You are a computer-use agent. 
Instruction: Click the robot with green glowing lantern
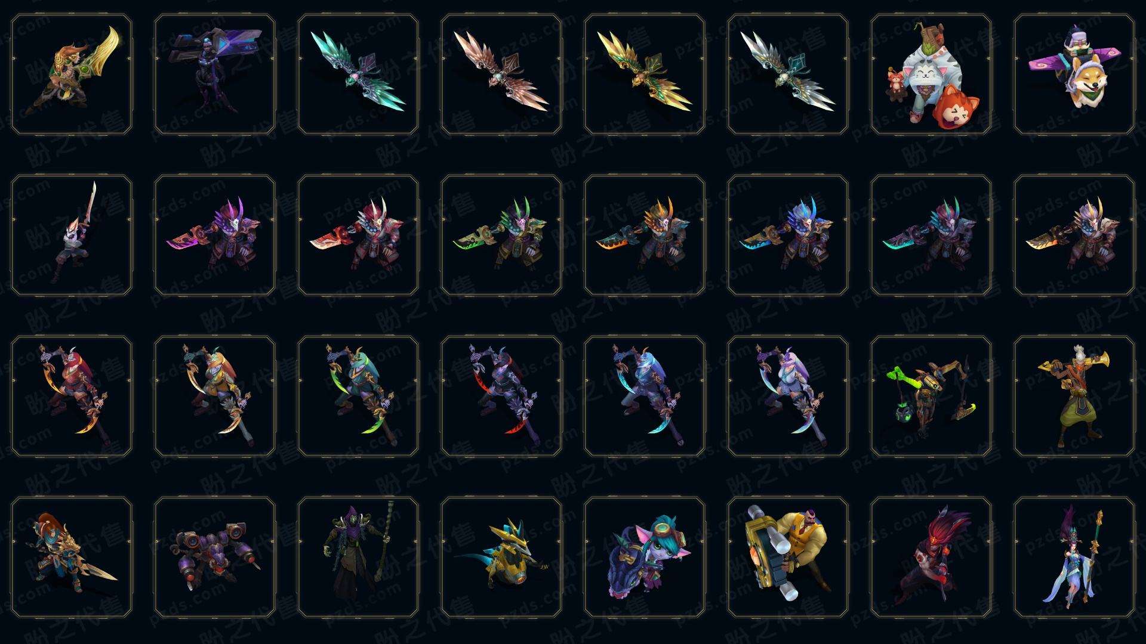point(931,396)
